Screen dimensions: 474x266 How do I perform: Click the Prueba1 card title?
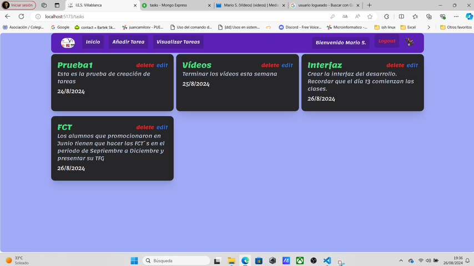pyautogui.click(x=75, y=65)
